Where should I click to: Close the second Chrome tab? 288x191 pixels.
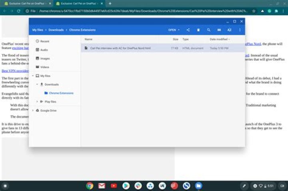pyautogui.click(x=102, y=4)
